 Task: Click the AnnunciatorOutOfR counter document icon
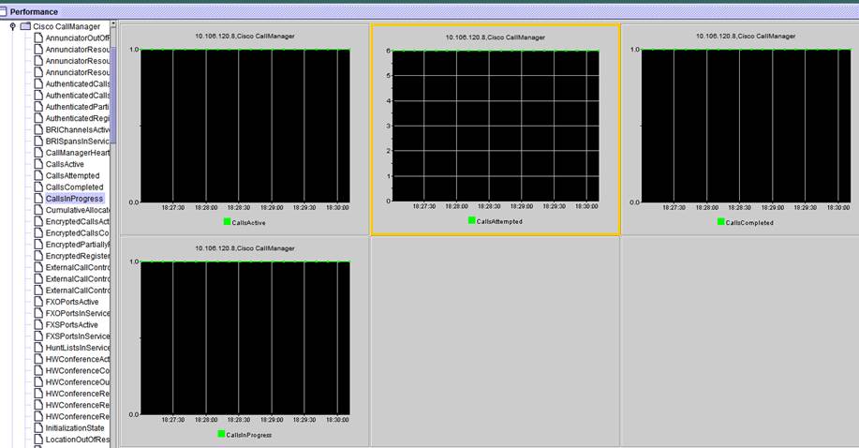click(x=38, y=37)
